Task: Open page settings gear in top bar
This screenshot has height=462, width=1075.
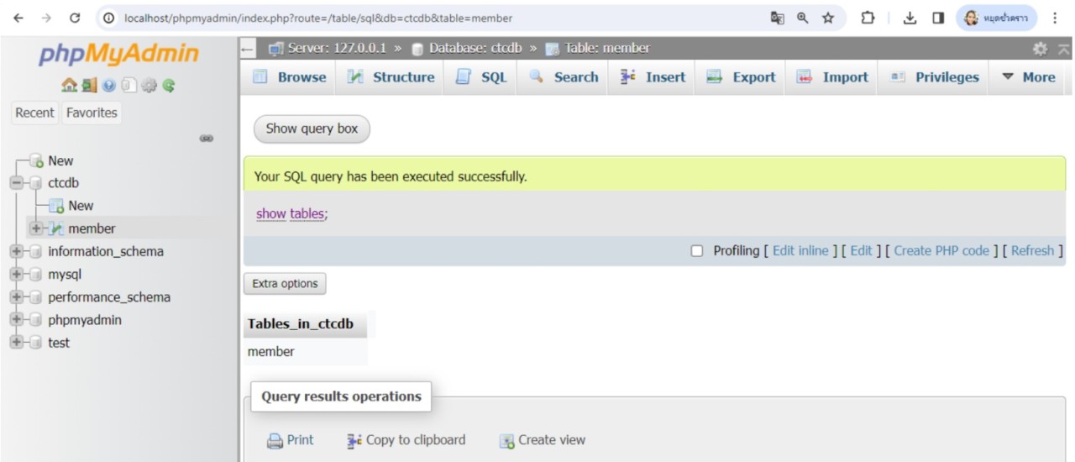Action: tap(1040, 49)
